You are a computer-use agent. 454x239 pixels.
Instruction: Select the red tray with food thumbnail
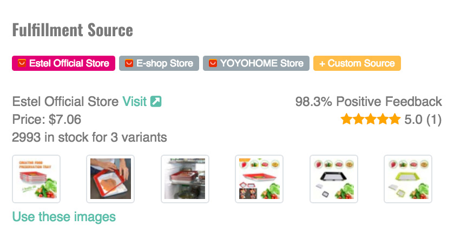[259, 179]
